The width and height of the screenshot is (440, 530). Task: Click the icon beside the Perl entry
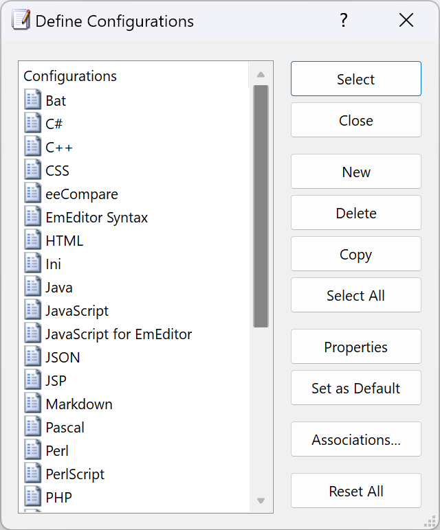32,450
